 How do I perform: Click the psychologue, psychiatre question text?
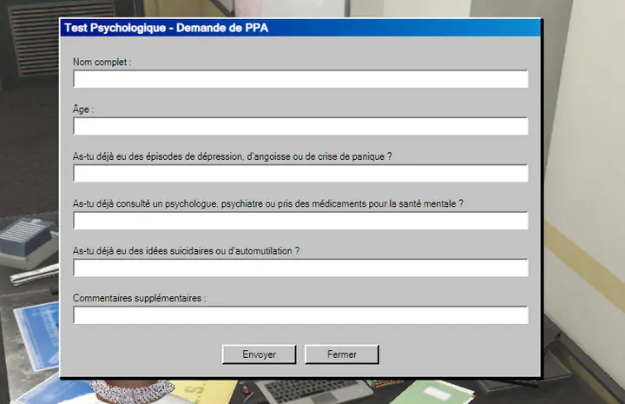pos(268,203)
